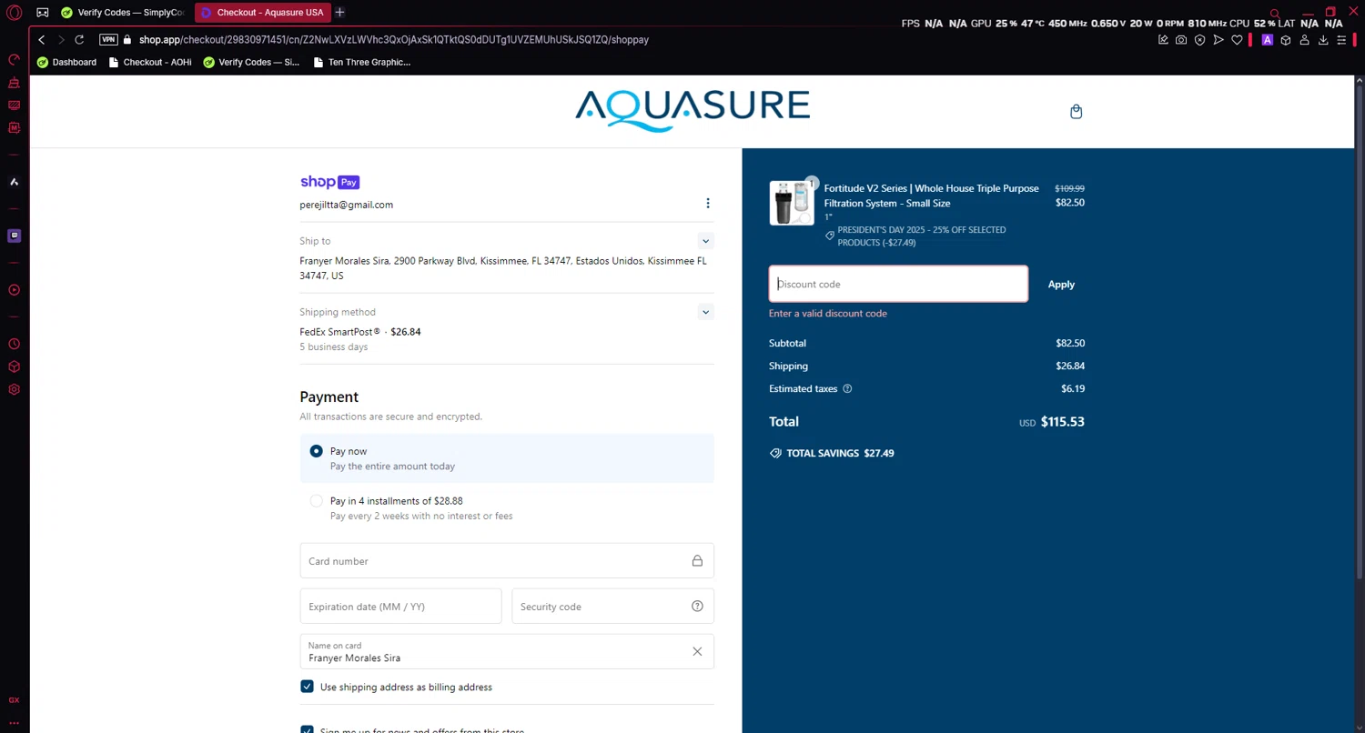The image size is (1365, 733).
Task: Open the extensions cube icon in toolbar
Action: click(x=1286, y=40)
